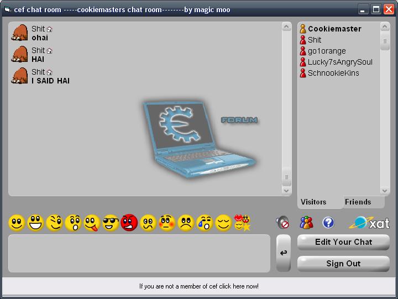Click the avatar beside the 'ohai' message
The image size is (398, 299).
coord(19,33)
